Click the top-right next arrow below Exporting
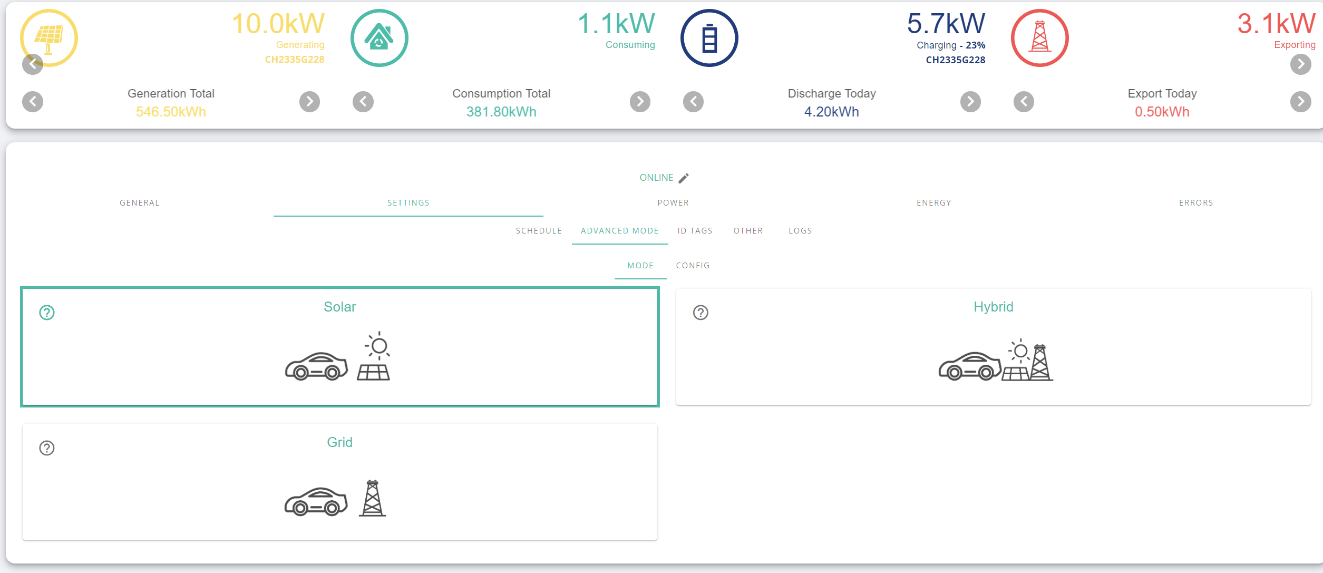This screenshot has height=573, width=1323. coord(1301,64)
